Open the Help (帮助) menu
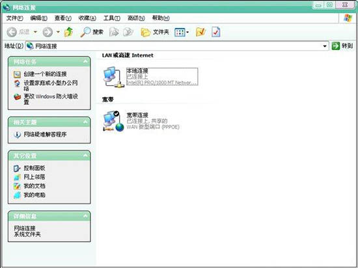 pyautogui.click(x=161, y=18)
